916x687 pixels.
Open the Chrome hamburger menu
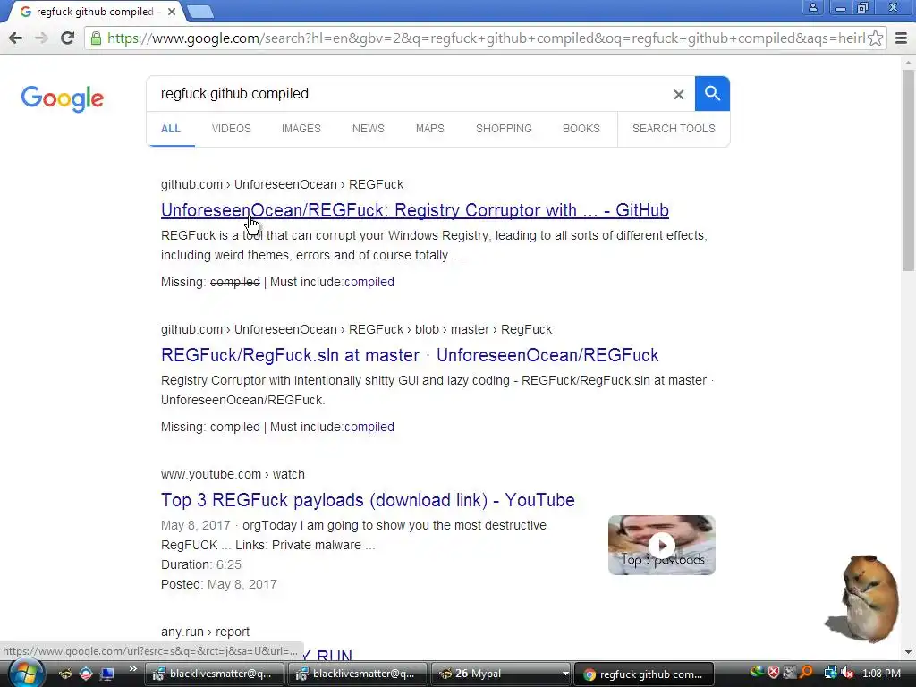click(902, 38)
